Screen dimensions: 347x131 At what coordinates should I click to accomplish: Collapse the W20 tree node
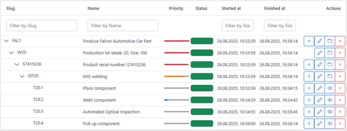12,53
